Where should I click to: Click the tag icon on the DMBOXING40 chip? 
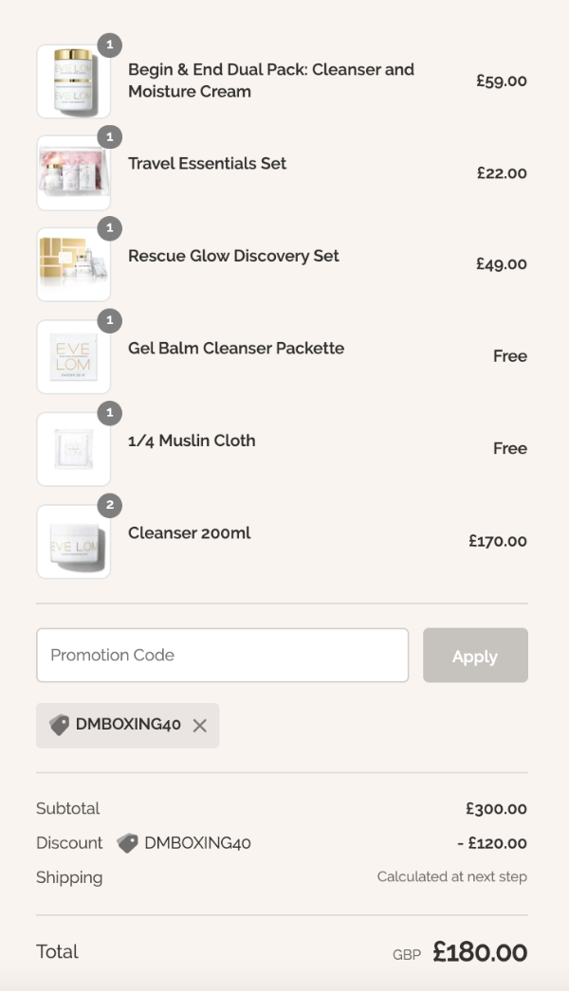click(x=60, y=726)
